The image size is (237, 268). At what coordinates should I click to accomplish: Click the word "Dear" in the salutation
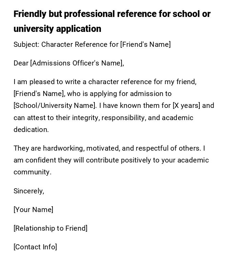click(21, 63)
